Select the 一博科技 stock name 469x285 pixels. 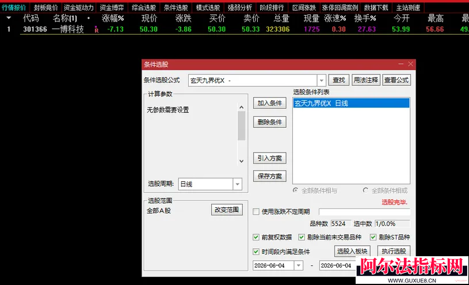[68, 29]
